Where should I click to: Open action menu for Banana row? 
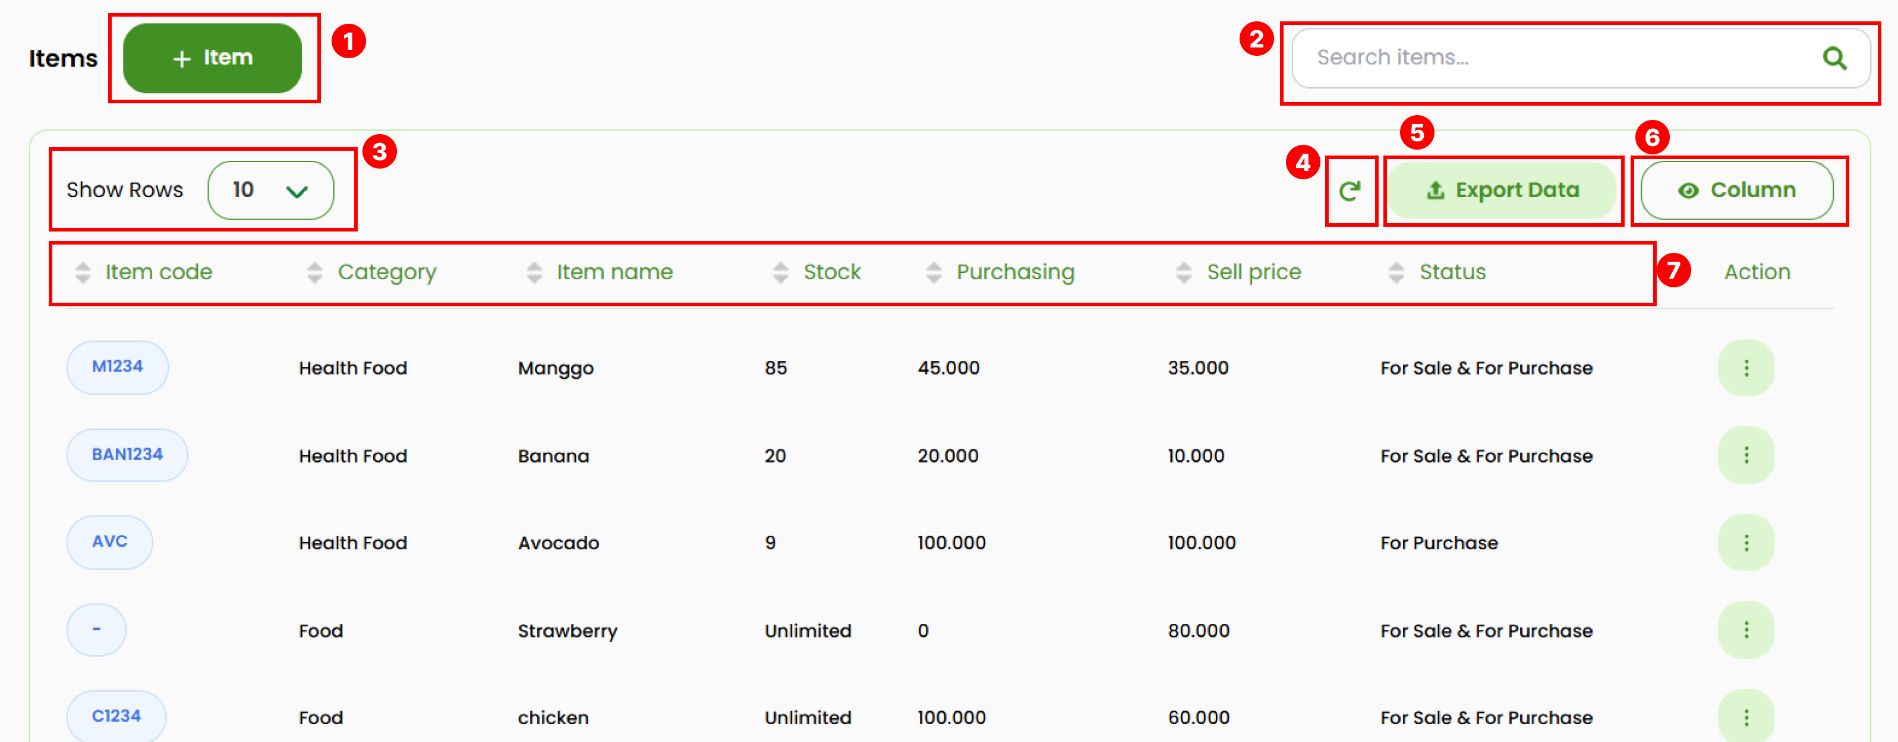pyautogui.click(x=1745, y=455)
